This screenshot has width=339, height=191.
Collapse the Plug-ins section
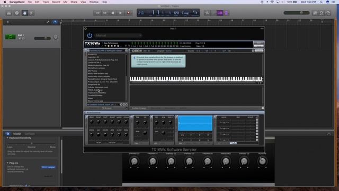[7, 163]
